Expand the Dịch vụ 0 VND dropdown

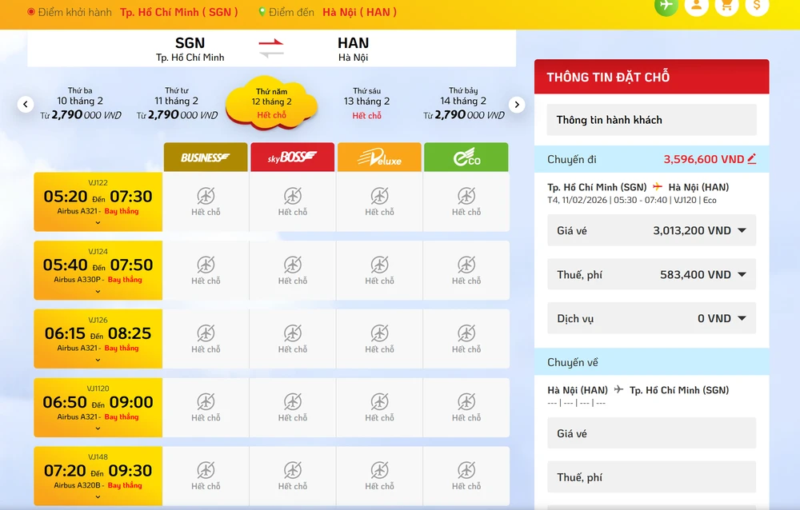[x=742, y=319]
